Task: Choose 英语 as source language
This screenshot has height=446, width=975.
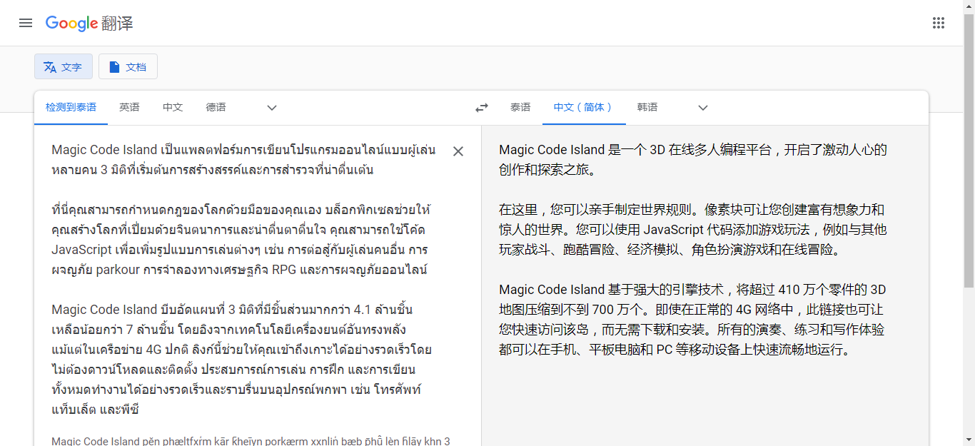Action: 129,108
